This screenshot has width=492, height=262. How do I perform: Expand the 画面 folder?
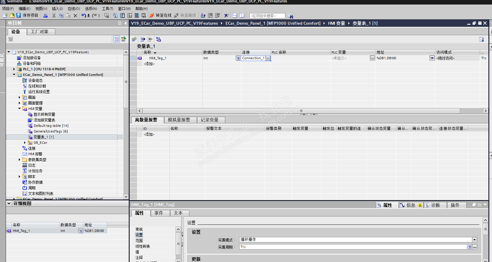click(19, 97)
